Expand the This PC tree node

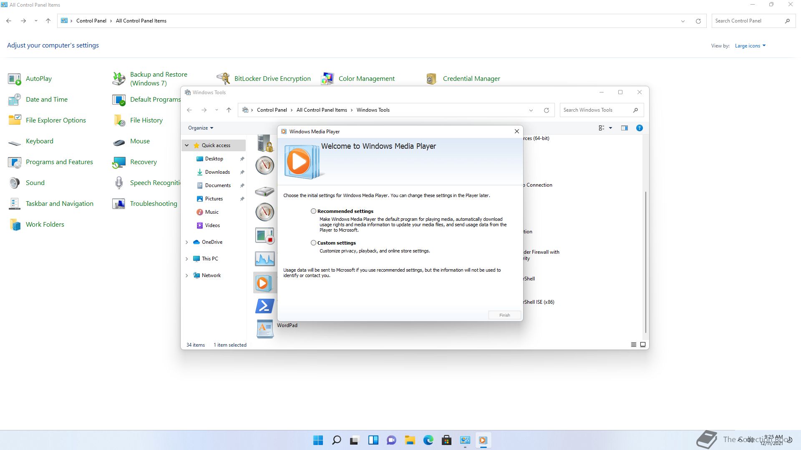186,259
